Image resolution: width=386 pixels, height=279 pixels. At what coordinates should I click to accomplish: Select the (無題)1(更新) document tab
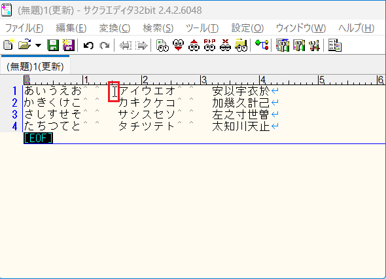pyautogui.click(x=35, y=66)
